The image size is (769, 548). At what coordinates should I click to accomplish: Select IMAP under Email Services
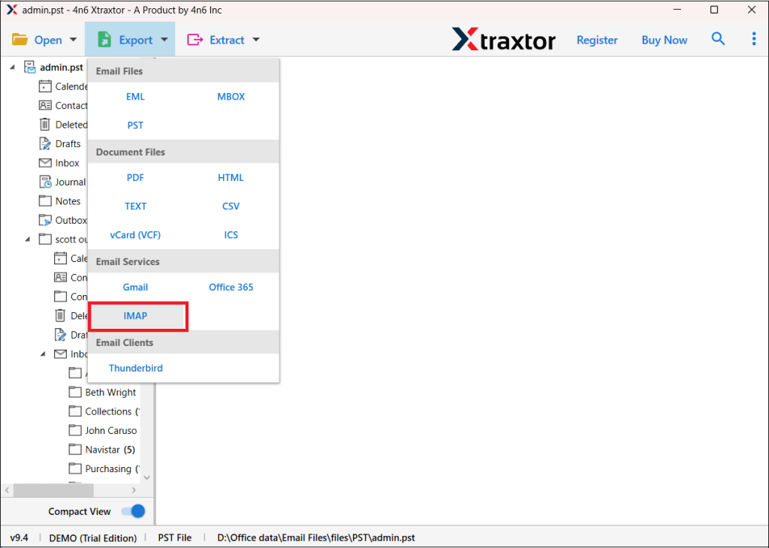(135, 315)
